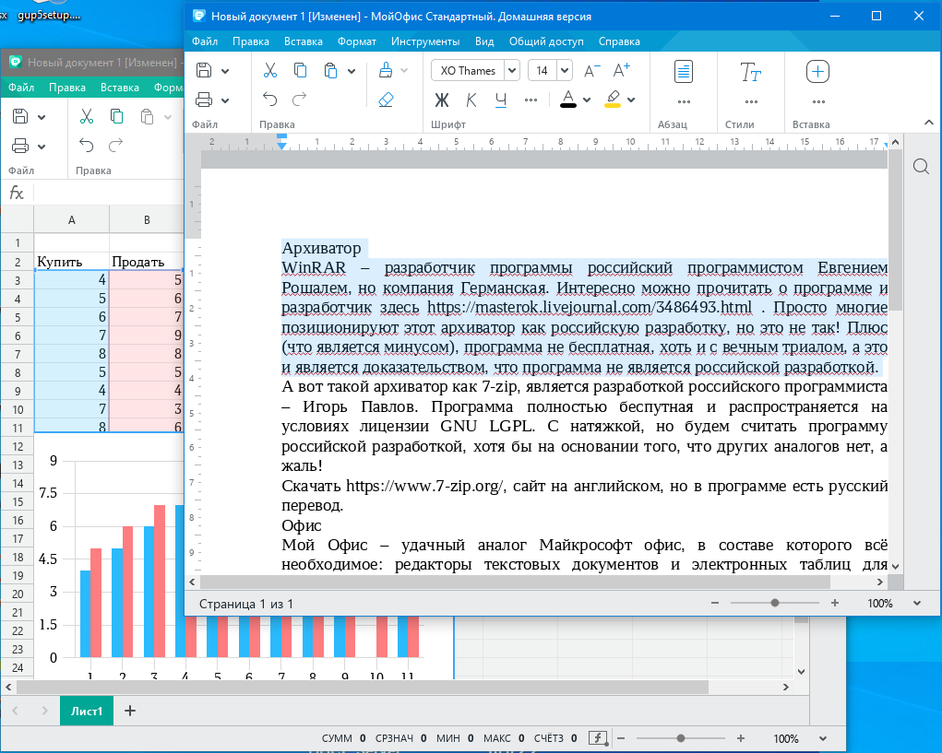Open the highlight color dropdown arrow
942x753 pixels.
[x=631, y=100]
